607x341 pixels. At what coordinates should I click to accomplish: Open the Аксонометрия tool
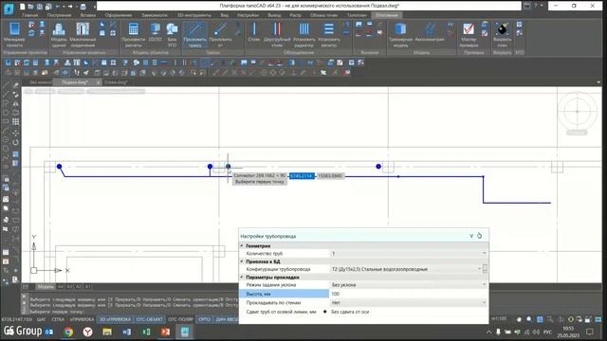(430, 32)
